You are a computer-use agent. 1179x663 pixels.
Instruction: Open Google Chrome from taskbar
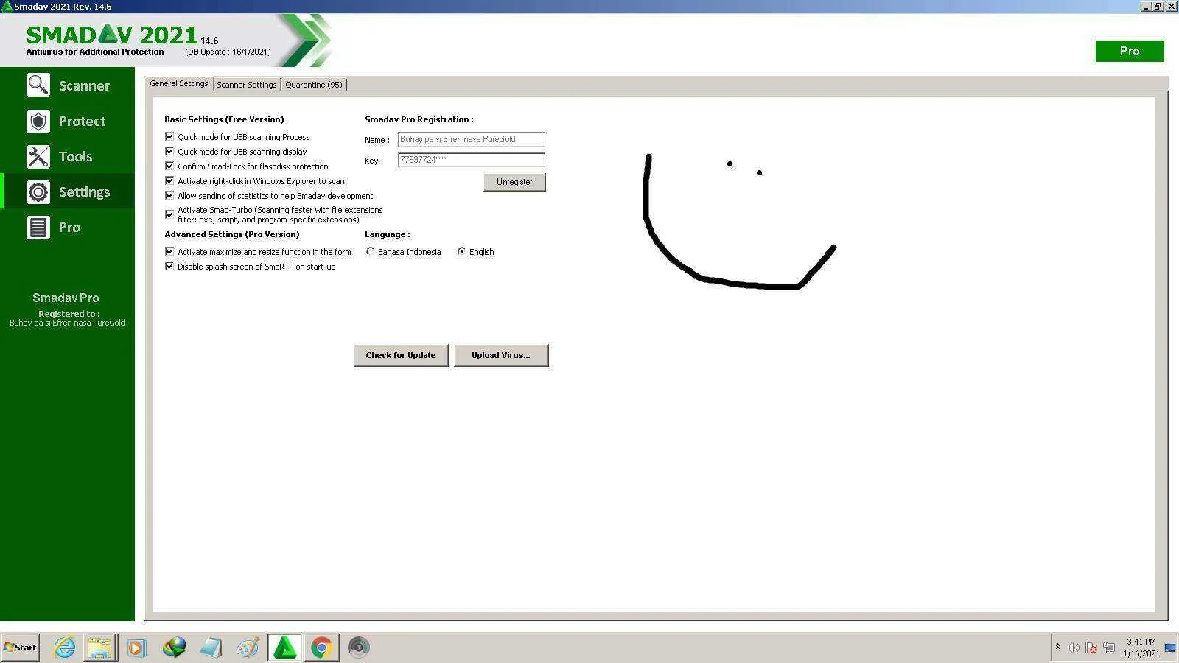321,648
